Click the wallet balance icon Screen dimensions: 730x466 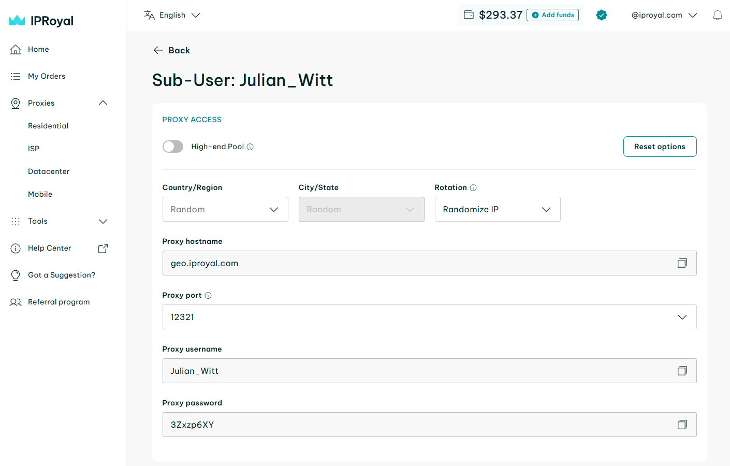469,14
